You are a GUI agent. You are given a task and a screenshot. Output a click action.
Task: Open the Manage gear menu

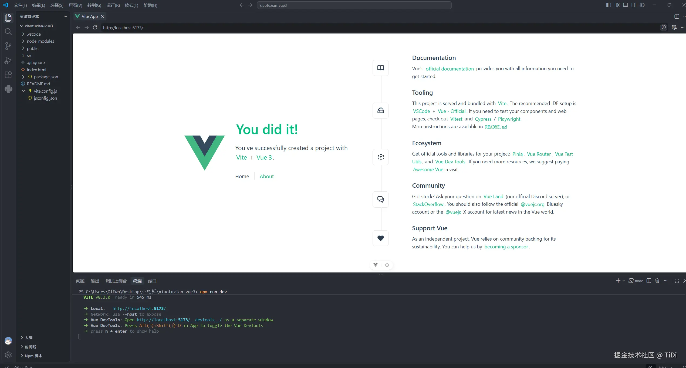click(x=8, y=355)
